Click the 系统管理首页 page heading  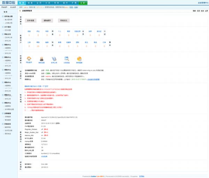coord(27,11)
